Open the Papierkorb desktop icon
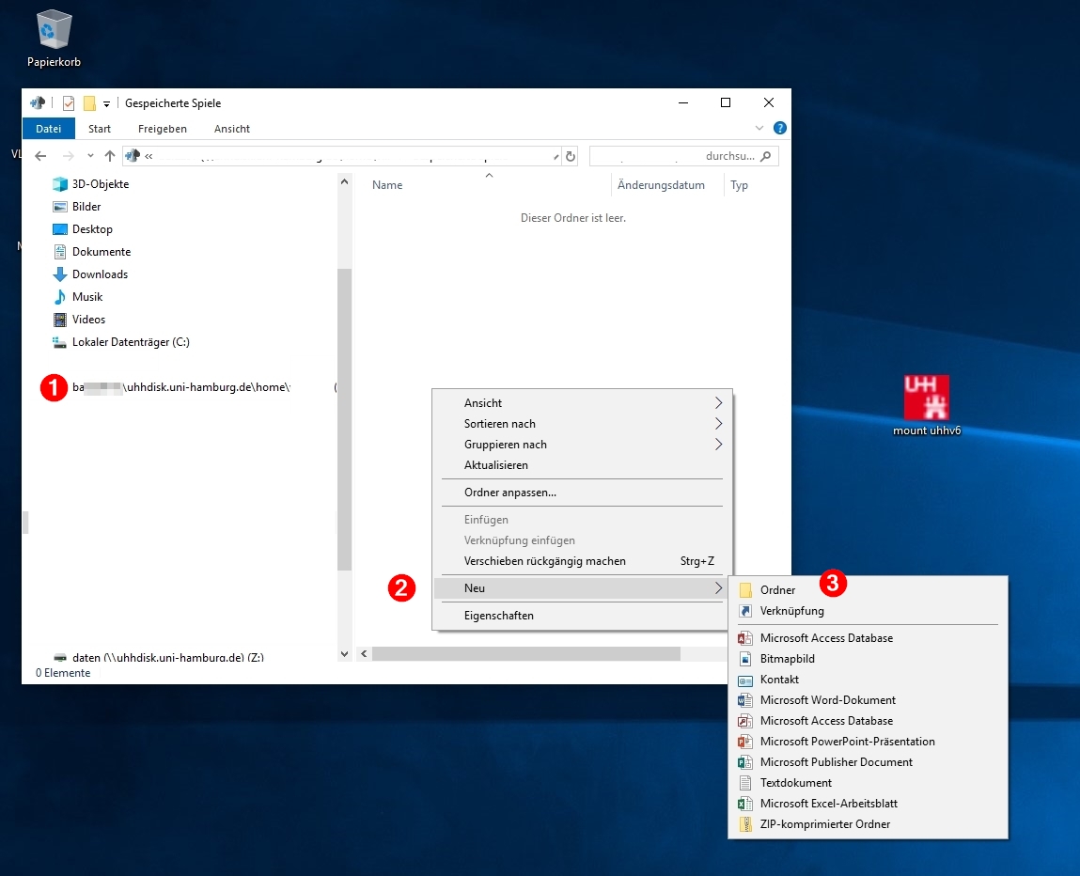Screen dimensions: 1080x876 54,38
